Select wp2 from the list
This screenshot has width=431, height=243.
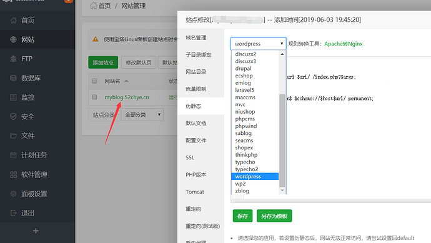(255, 184)
